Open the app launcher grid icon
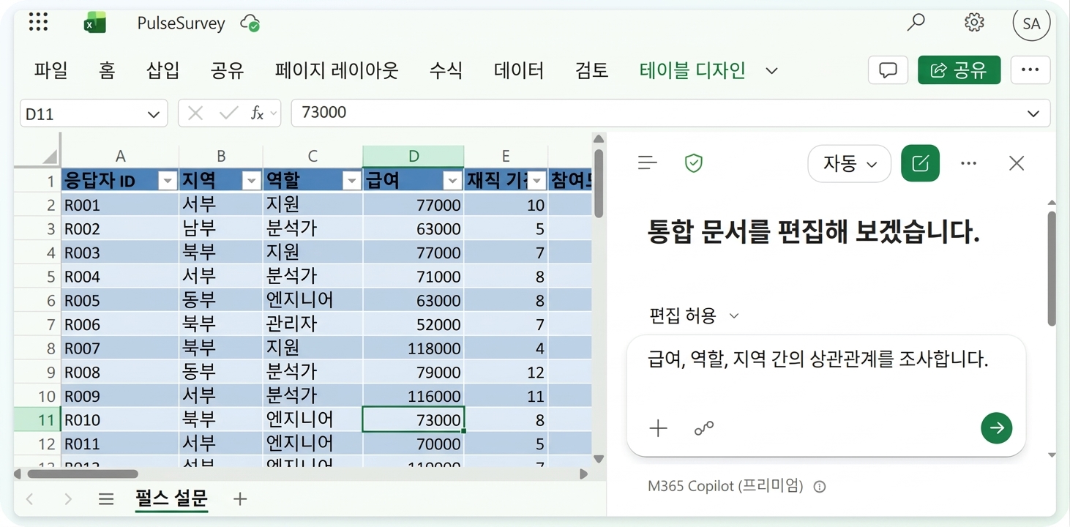The width and height of the screenshot is (1070, 527). click(38, 23)
